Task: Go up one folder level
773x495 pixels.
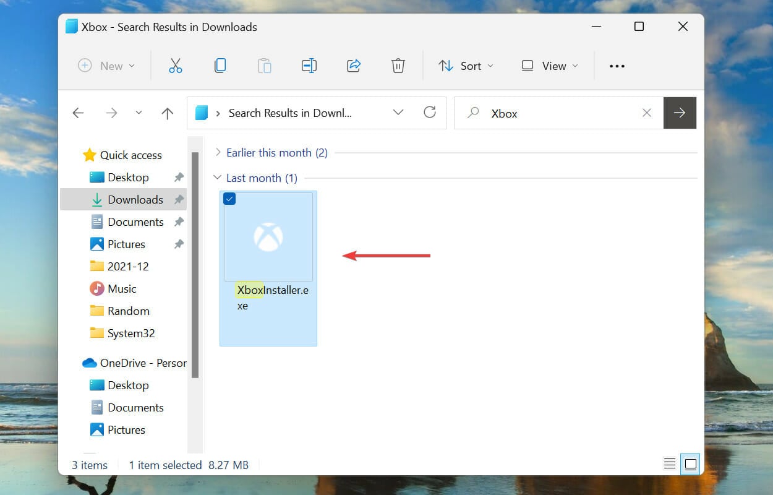Action: (x=167, y=113)
